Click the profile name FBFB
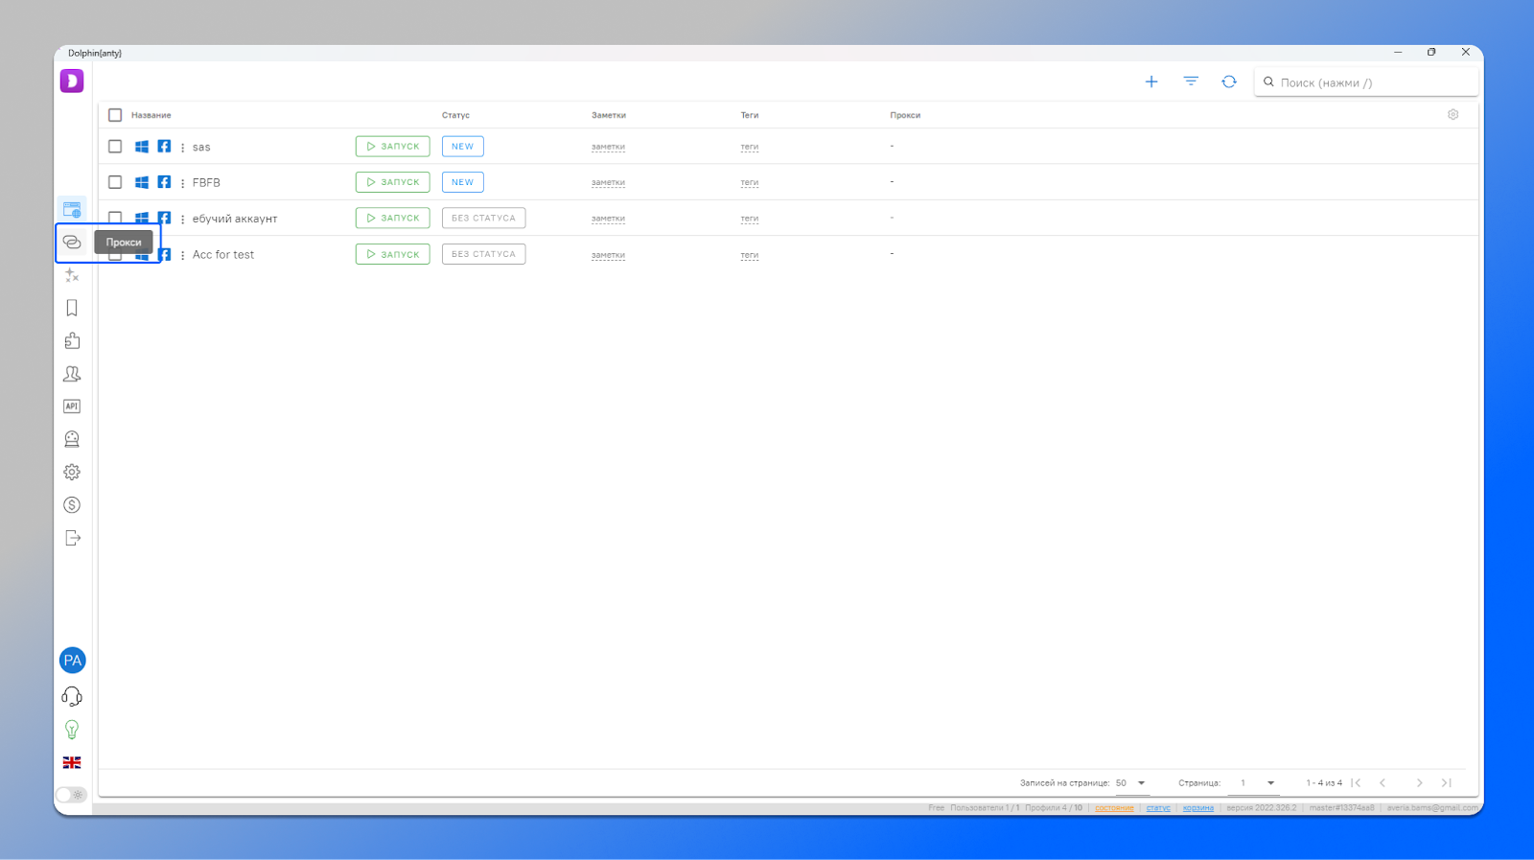The width and height of the screenshot is (1534, 860). (206, 182)
